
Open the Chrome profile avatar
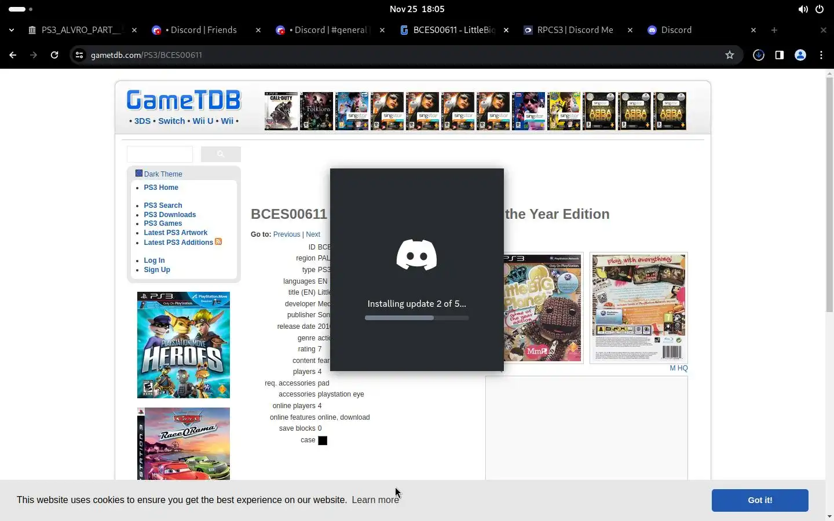coord(800,55)
